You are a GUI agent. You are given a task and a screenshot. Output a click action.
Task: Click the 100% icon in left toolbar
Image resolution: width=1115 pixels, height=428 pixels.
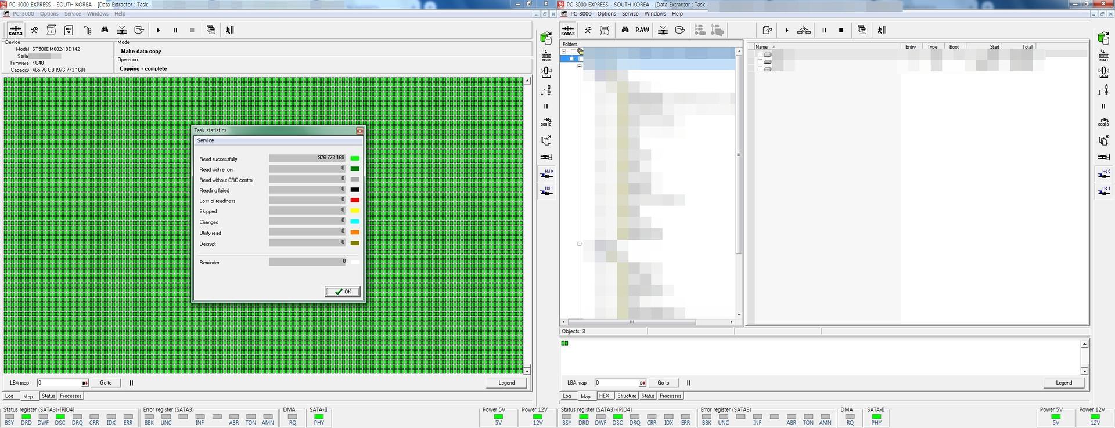(69, 30)
